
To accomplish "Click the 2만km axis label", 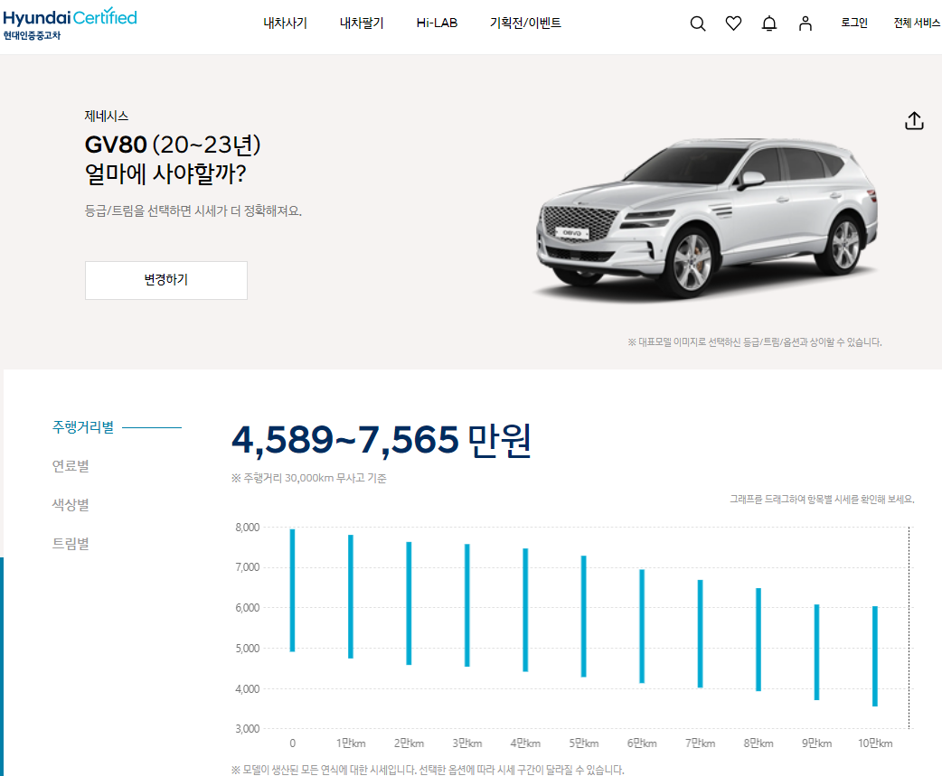I will pyautogui.click(x=410, y=743).
